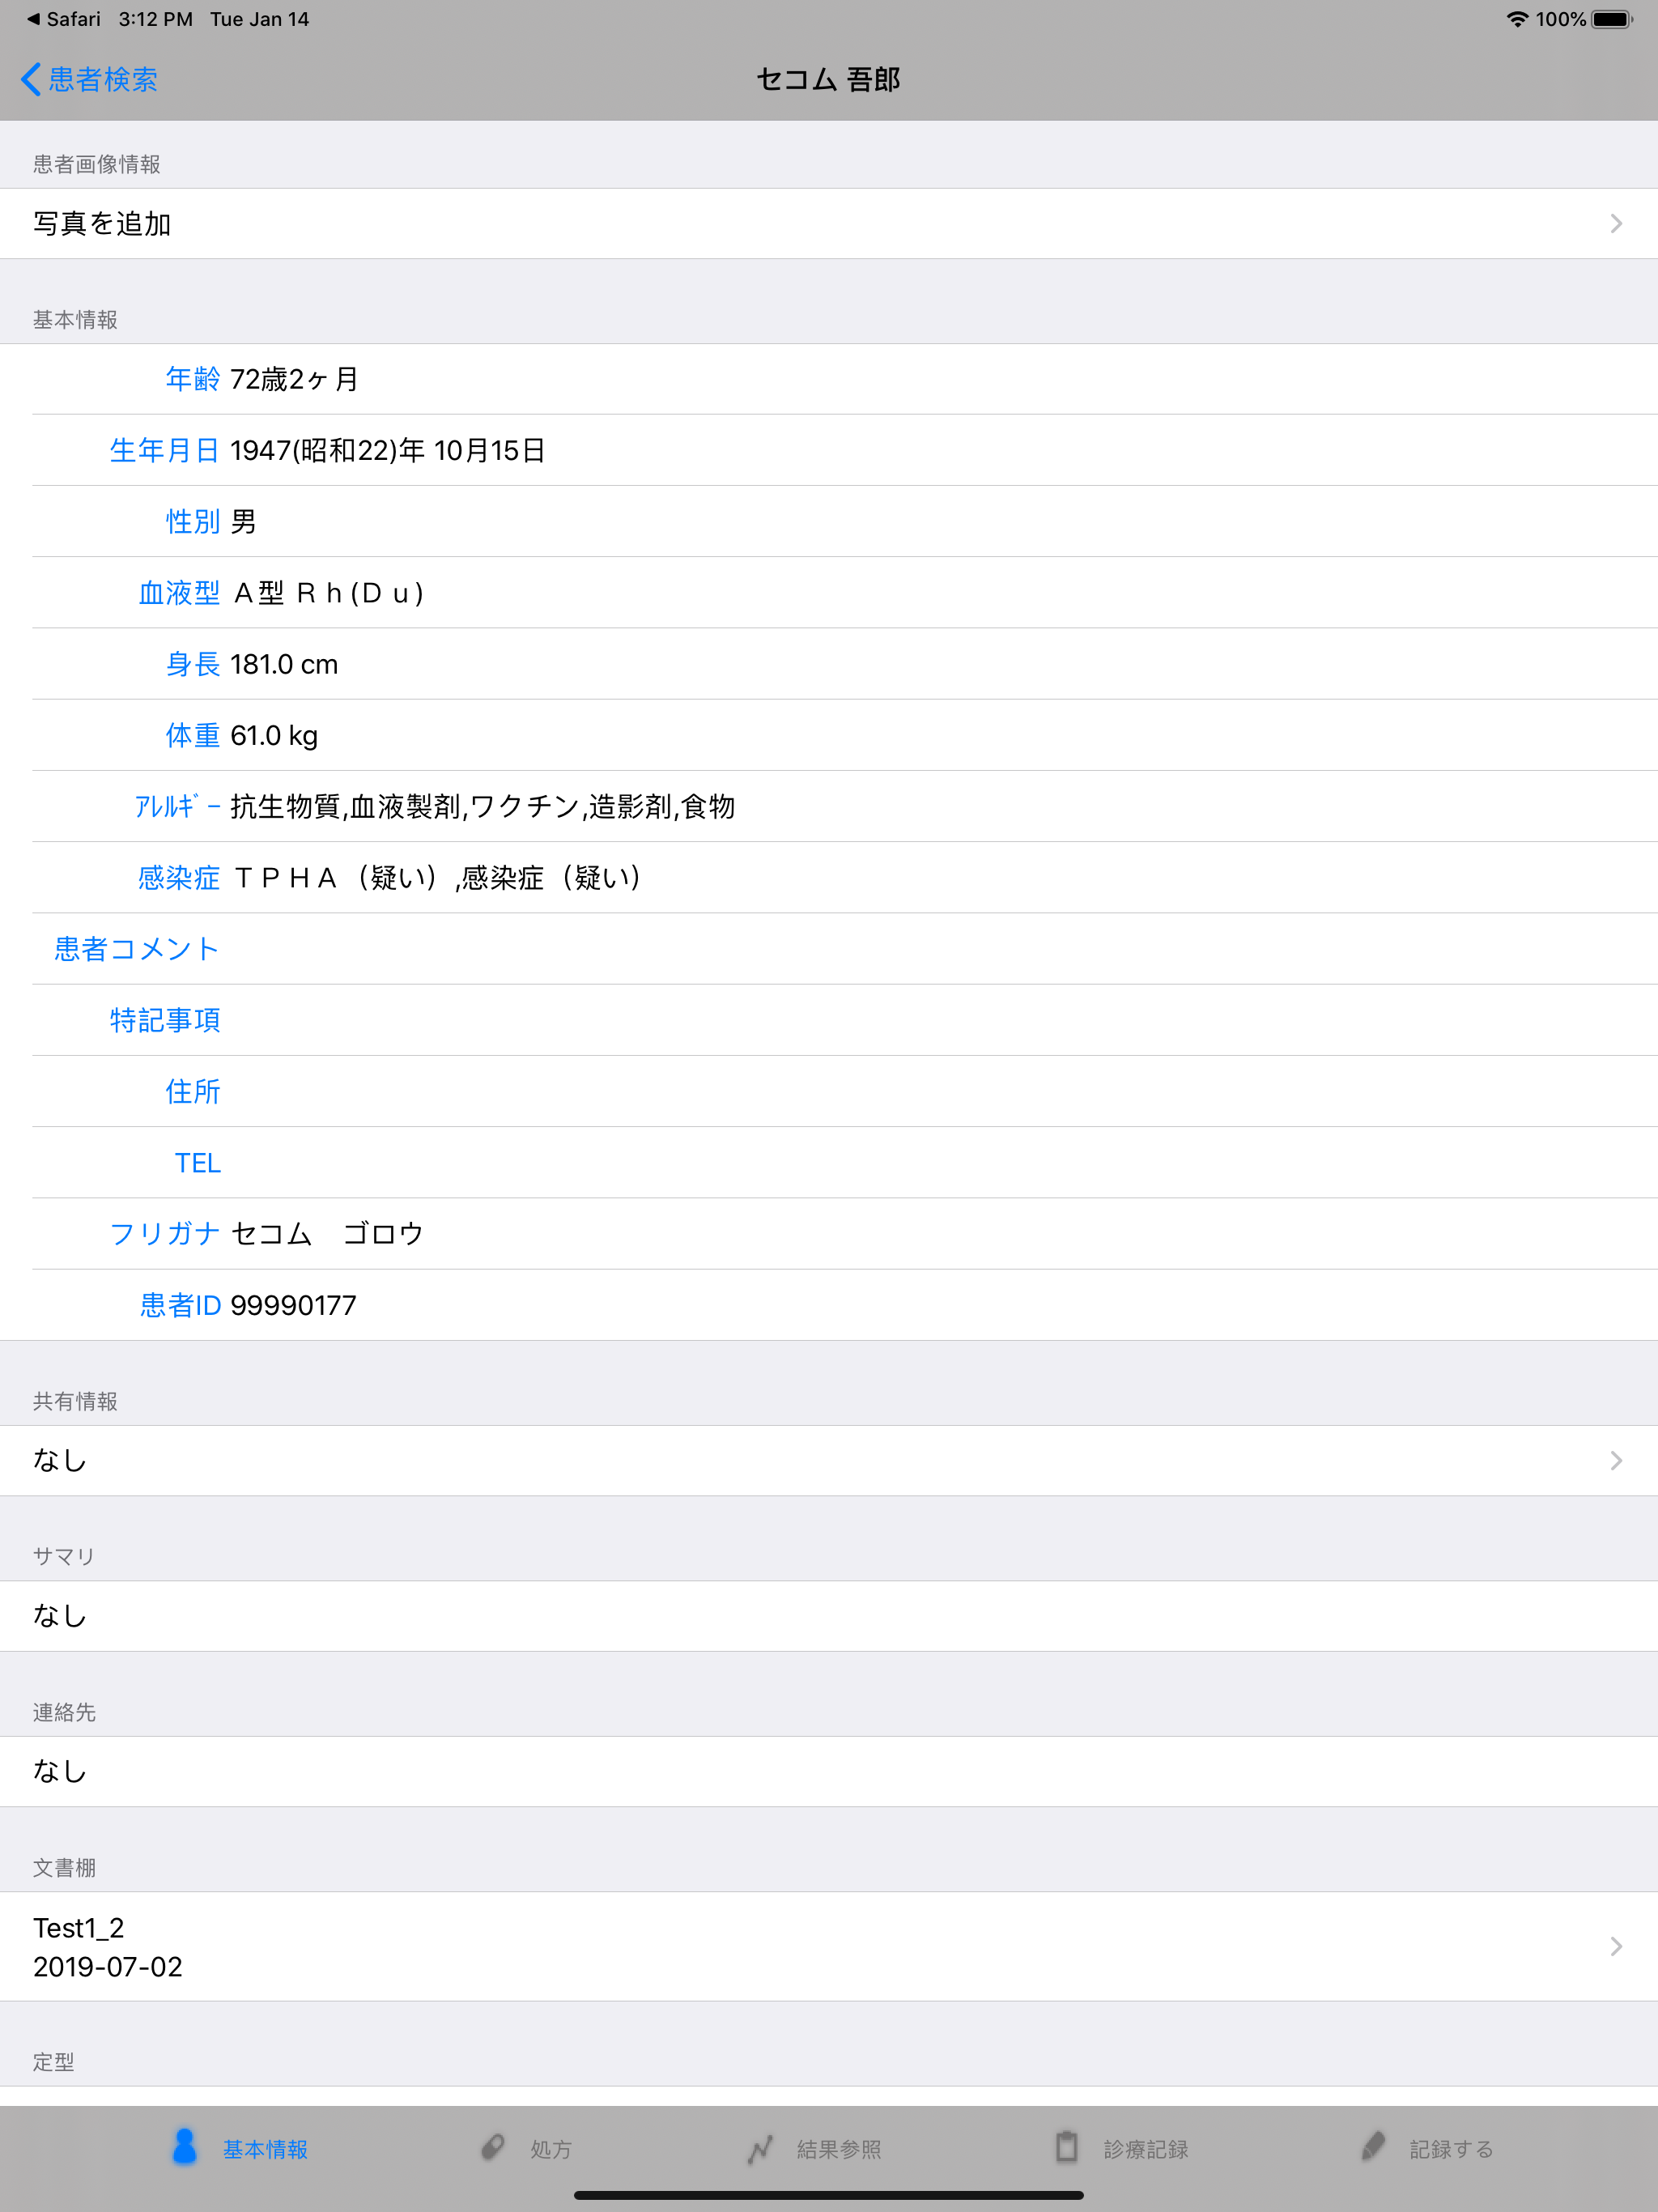The width and height of the screenshot is (1658, 2212).
Task: Expand the 共有情報 なし row chevron
Action: [1616, 1461]
